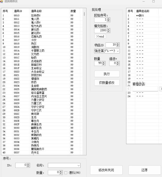This screenshot has width=162, height=177.
Task: Click the 物品ID input field
Action: tap(111, 45)
